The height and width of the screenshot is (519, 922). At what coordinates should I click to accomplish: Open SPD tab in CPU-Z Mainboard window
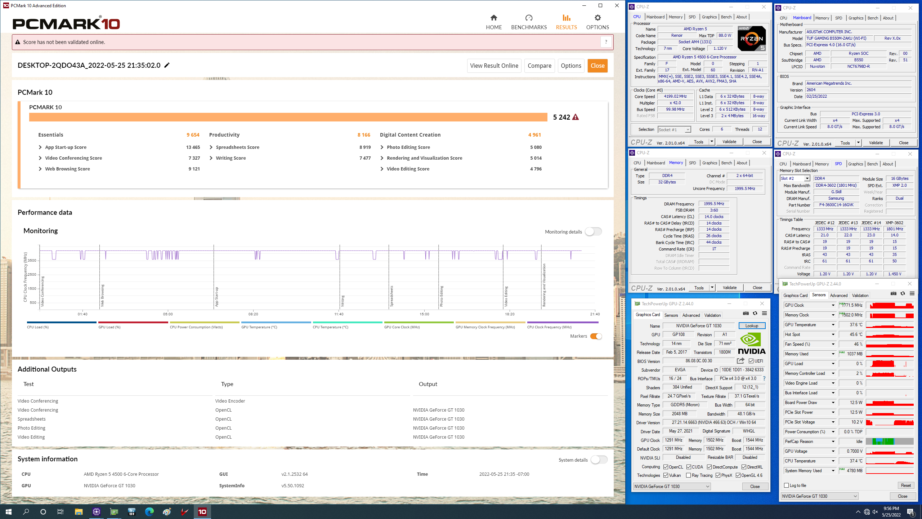pos(838,18)
